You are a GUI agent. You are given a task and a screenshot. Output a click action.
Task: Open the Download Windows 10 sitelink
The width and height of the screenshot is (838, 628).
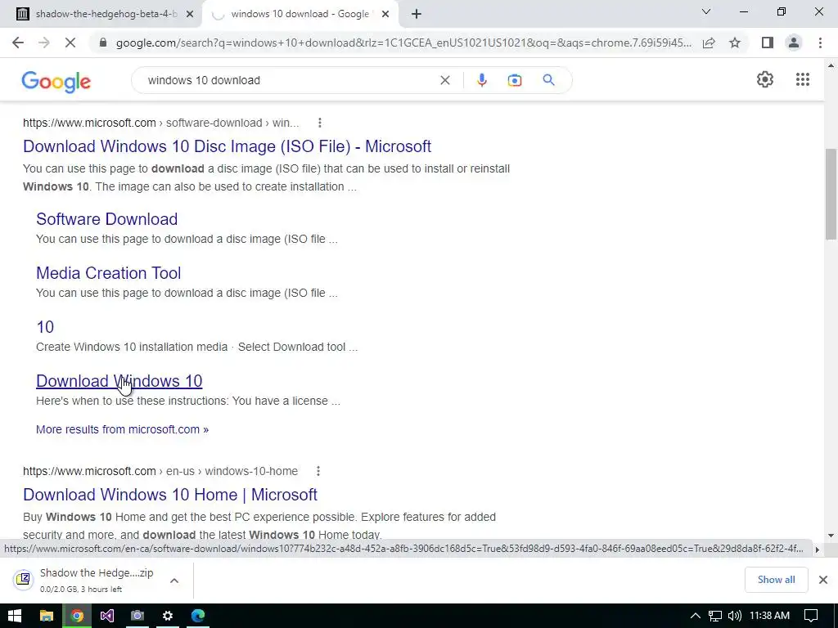[119, 381]
